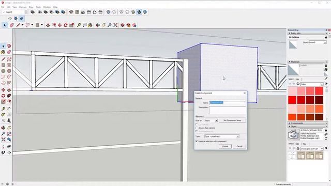The width and height of the screenshot is (331, 186).
Task: Open the Camera menu
Action: tap(23, 7)
